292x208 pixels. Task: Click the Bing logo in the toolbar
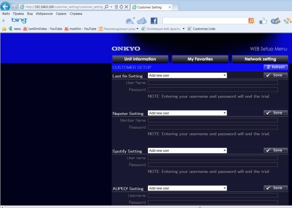[19, 21]
